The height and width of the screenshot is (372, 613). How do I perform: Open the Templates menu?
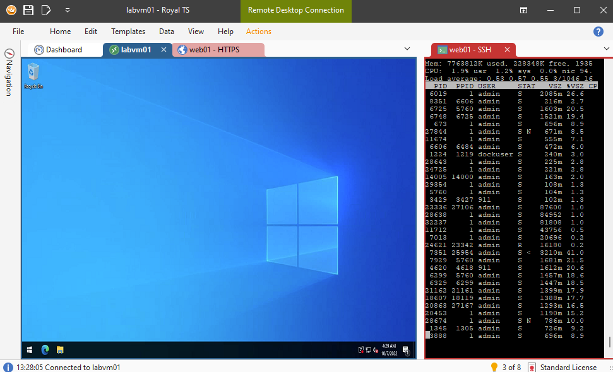point(128,32)
